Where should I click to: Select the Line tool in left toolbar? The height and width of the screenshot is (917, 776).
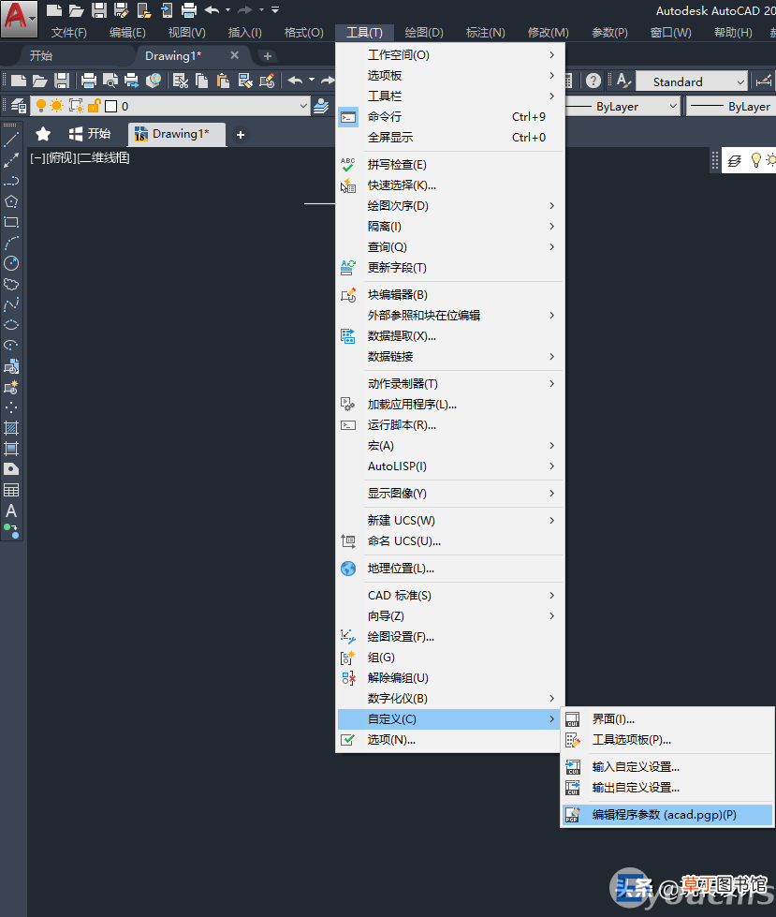(x=11, y=140)
